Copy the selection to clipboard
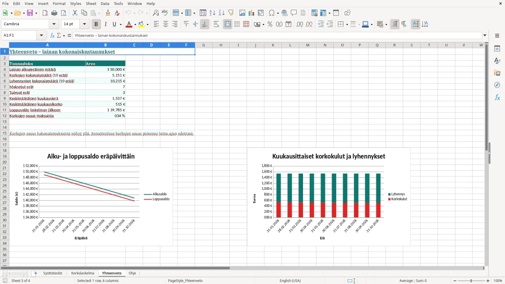Viewport: 505px width, 284px height. tap(84, 13)
